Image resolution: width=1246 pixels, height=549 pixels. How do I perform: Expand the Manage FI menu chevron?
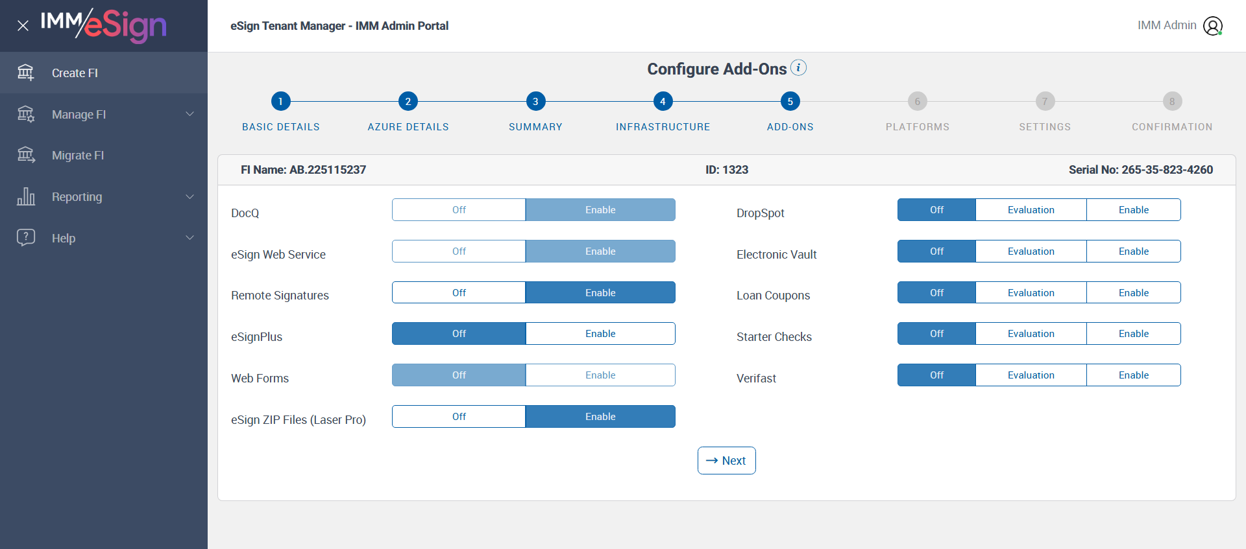point(190,114)
